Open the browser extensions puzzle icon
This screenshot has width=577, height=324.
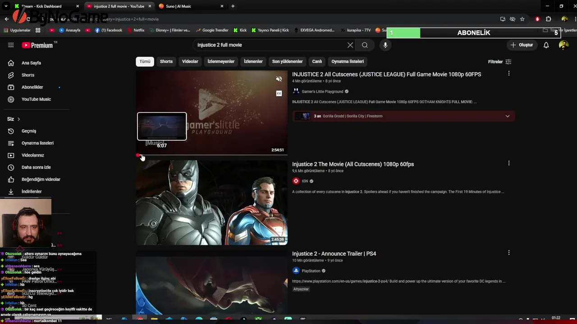click(548, 19)
